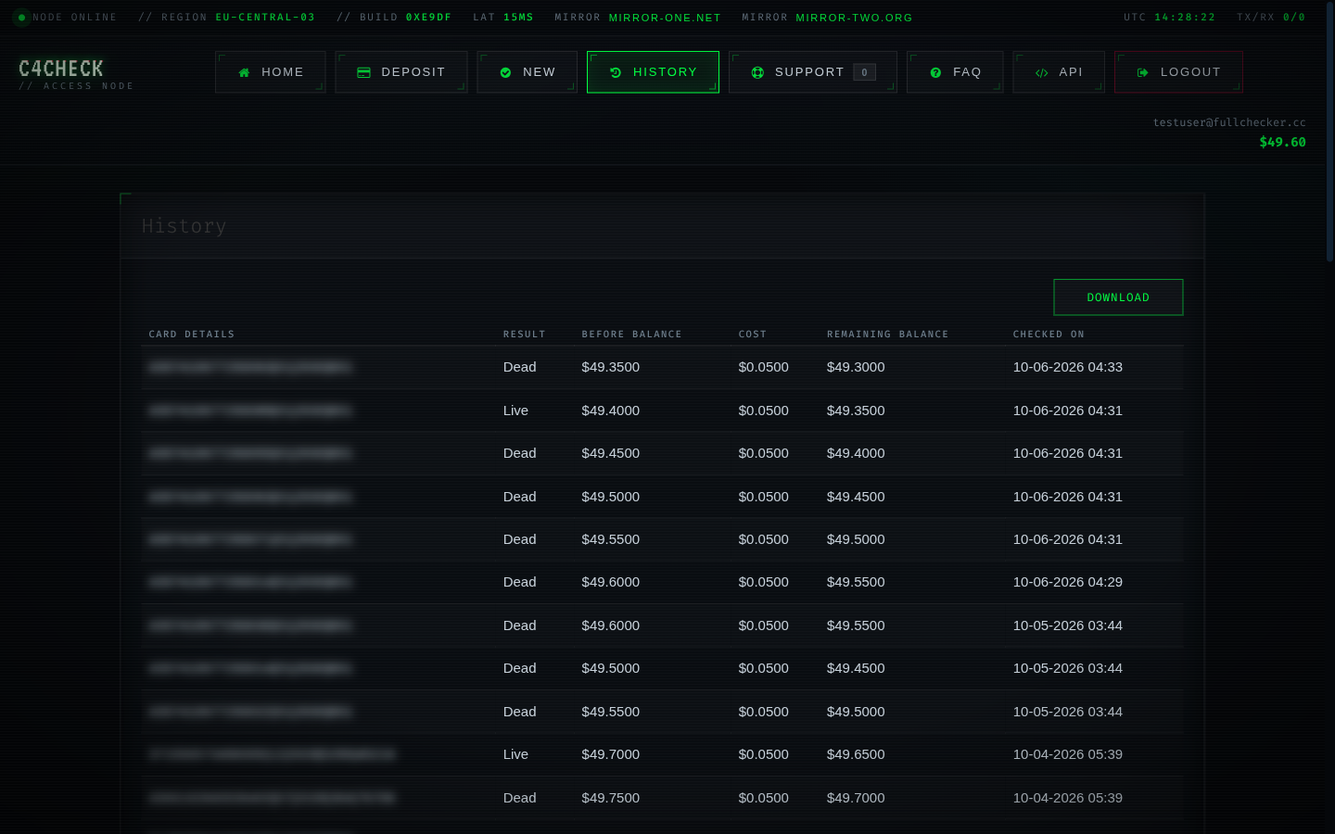Click the testuser@fullchecker.cc account email
This screenshot has width=1335, height=834.
coord(1229,122)
